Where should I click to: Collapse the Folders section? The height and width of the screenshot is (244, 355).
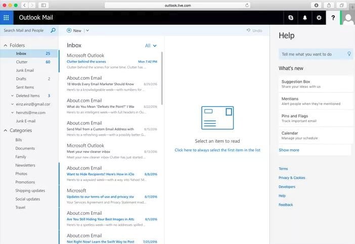[5, 45]
